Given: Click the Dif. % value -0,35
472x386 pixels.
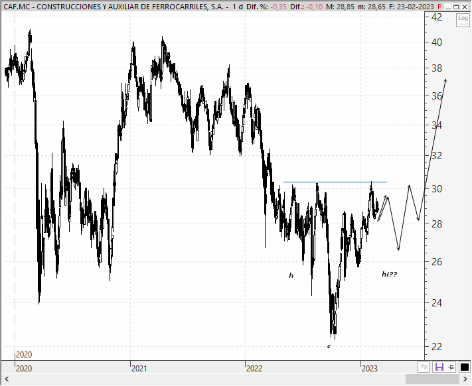Looking at the screenshot, I should (278, 7).
